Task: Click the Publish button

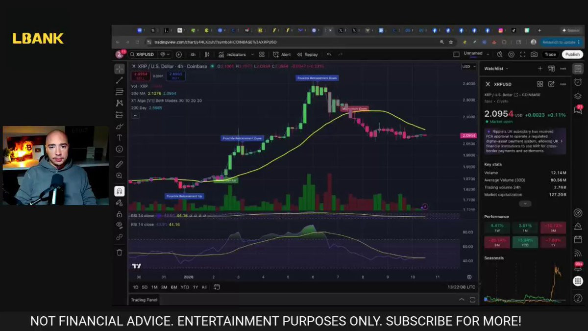Action: (572, 54)
